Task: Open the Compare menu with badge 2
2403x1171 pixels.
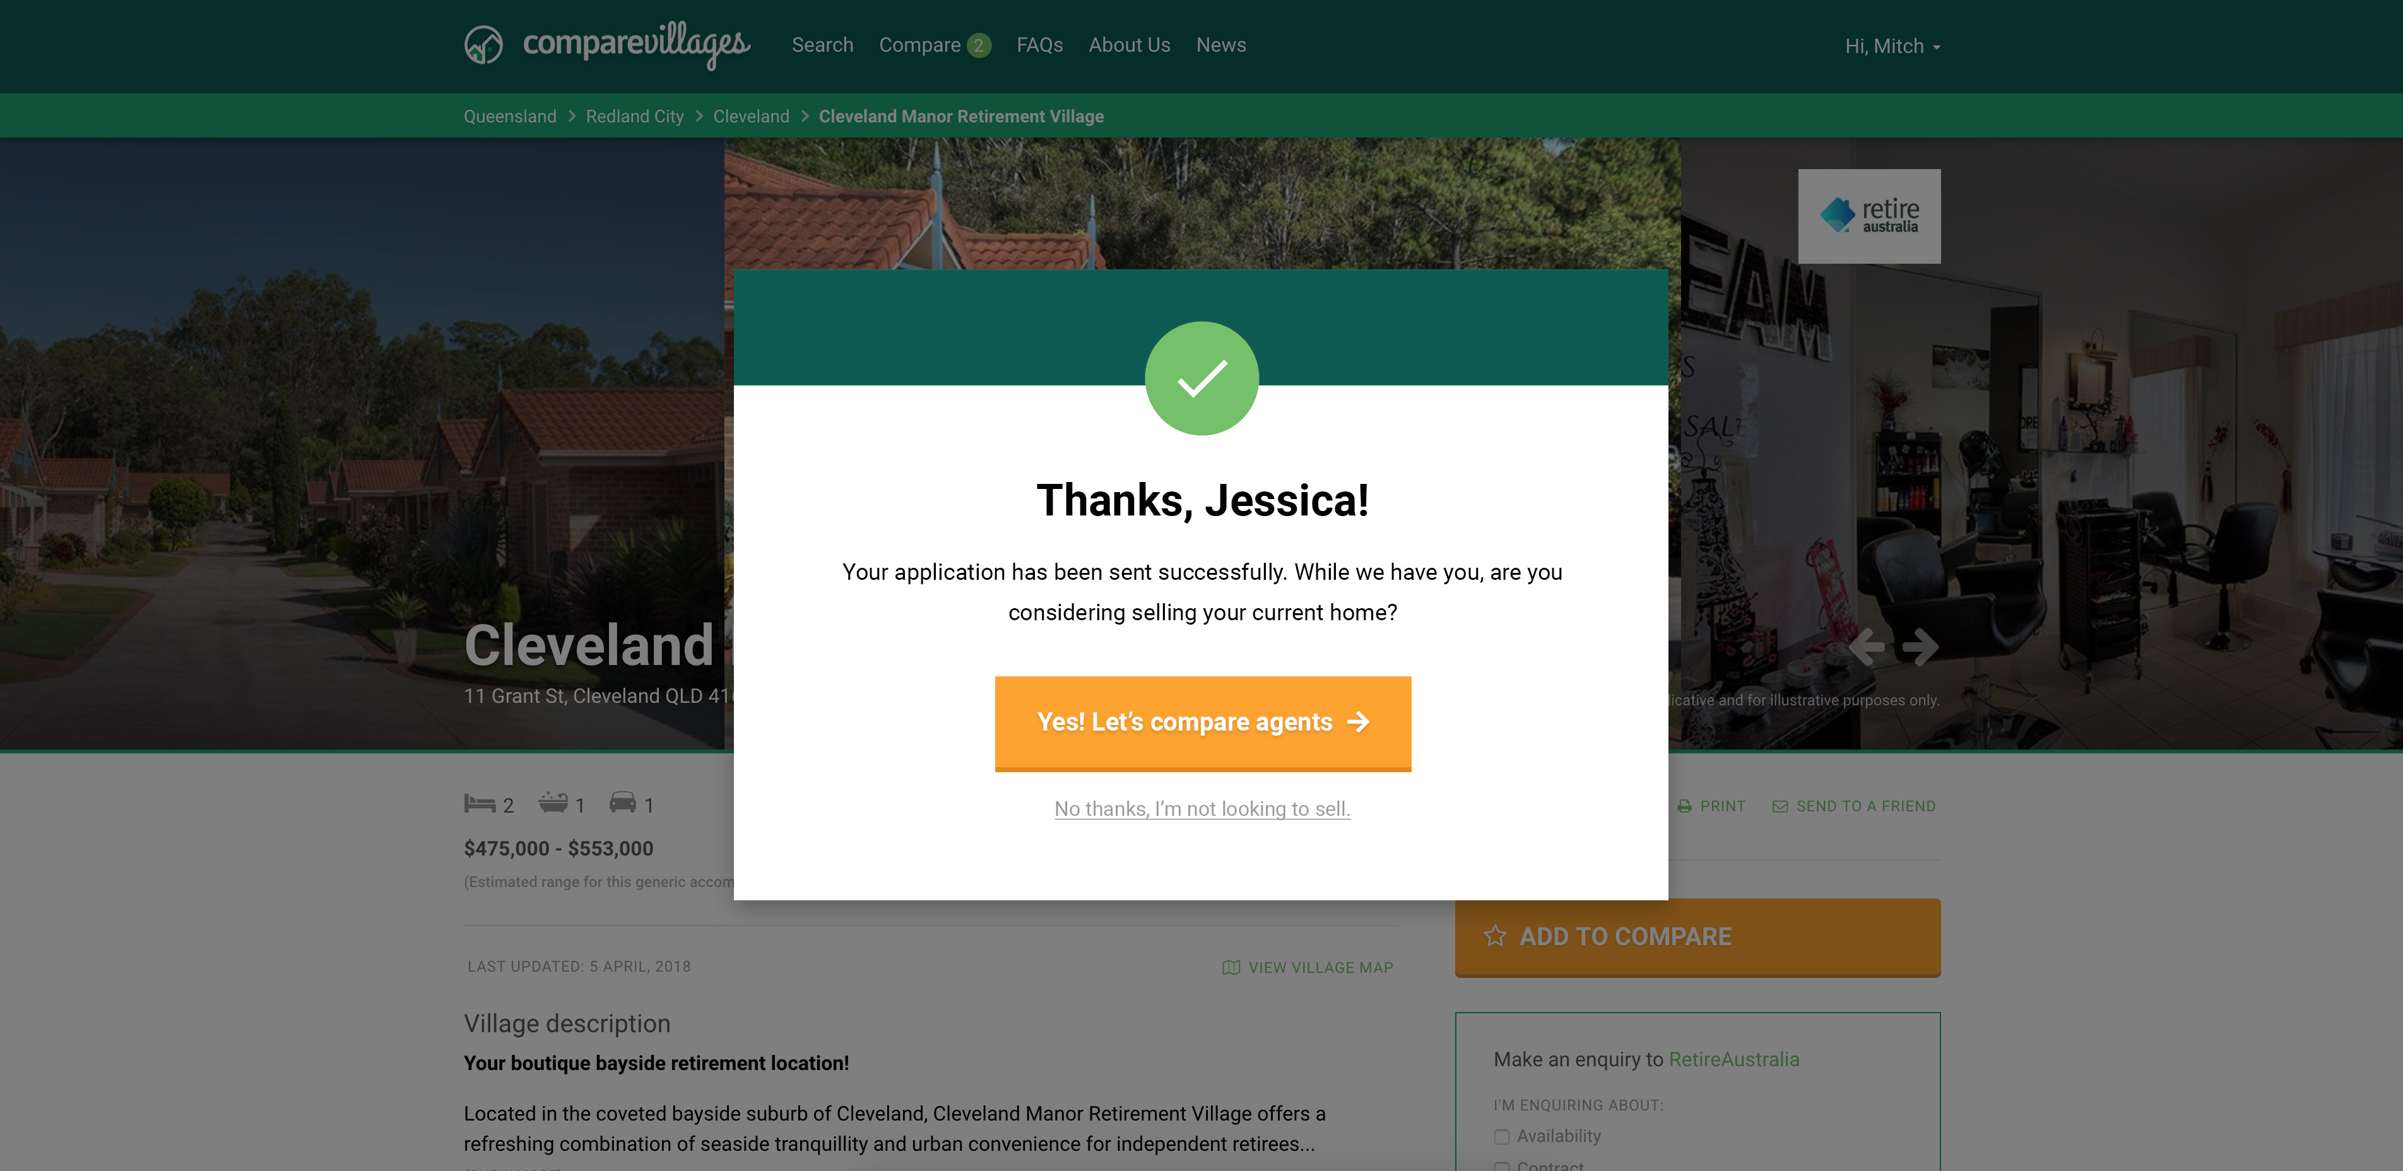Action: coord(935,45)
